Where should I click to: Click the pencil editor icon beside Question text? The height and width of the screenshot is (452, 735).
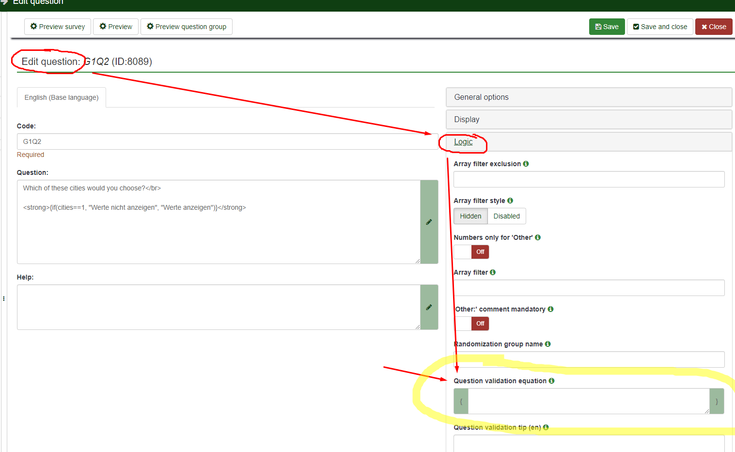[x=429, y=222]
